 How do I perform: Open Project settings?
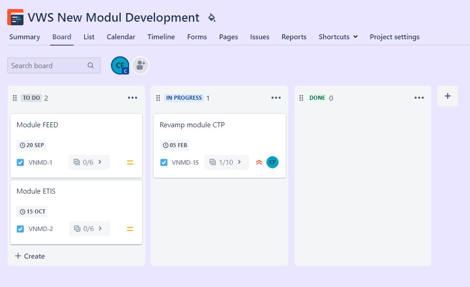click(x=395, y=37)
